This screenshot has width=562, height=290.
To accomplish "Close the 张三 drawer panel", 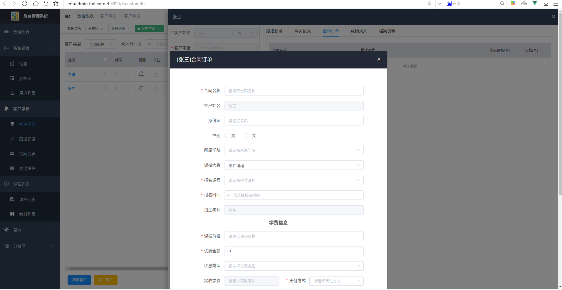I will [x=553, y=17].
